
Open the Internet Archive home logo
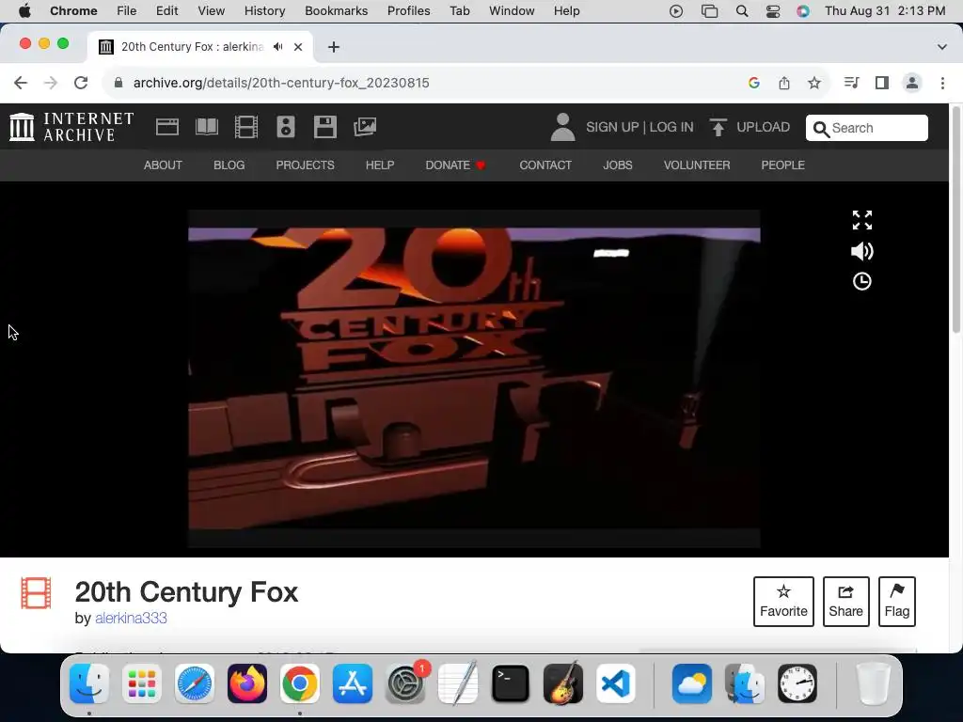point(71,127)
